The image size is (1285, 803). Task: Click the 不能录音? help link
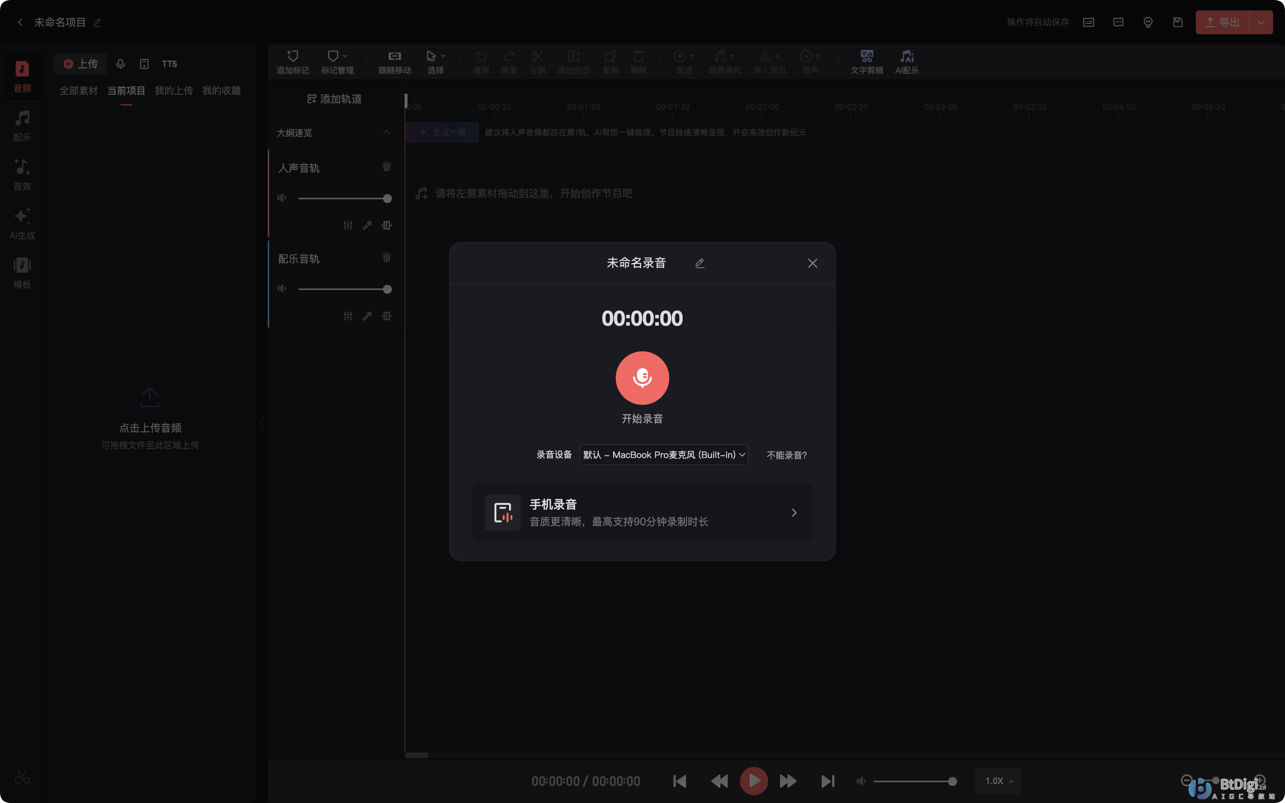pos(786,455)
